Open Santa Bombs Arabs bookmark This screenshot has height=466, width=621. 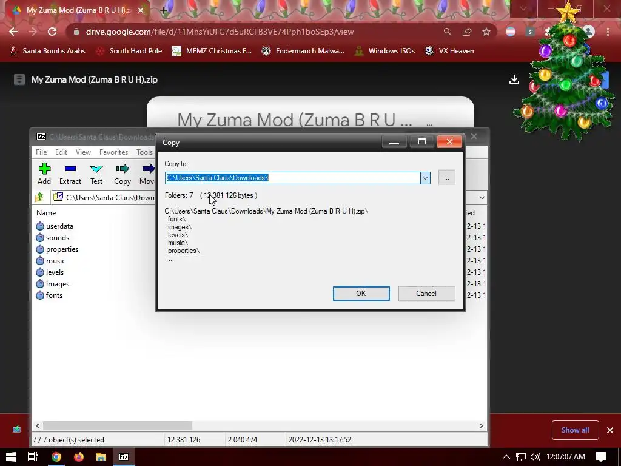click(47, 51)
